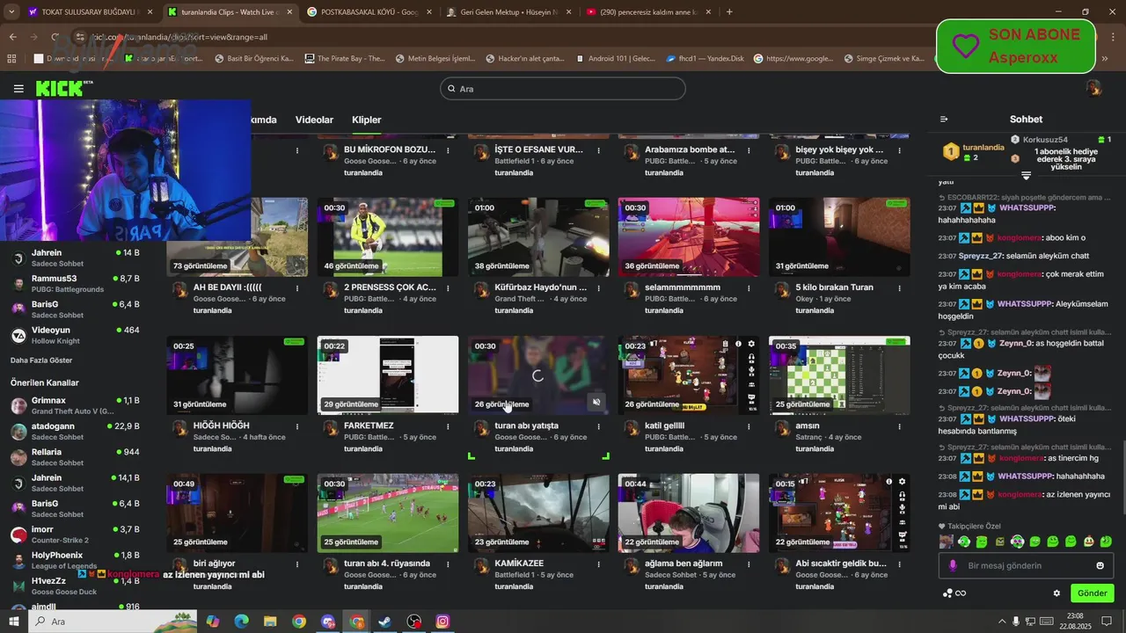Collapse the Sohbet chat panel
The height and width of the screenshot is (633, 1126).
coord(944,120)
